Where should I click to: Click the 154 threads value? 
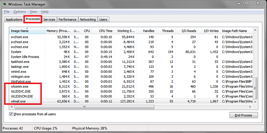(170, 52)
